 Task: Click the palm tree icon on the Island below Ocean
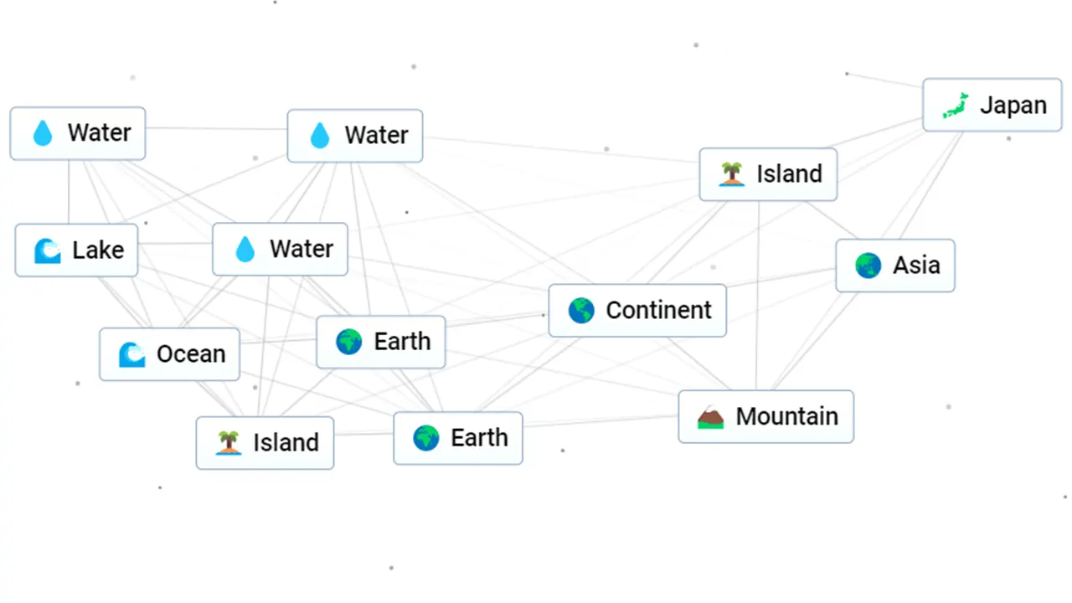coord(229,443)
